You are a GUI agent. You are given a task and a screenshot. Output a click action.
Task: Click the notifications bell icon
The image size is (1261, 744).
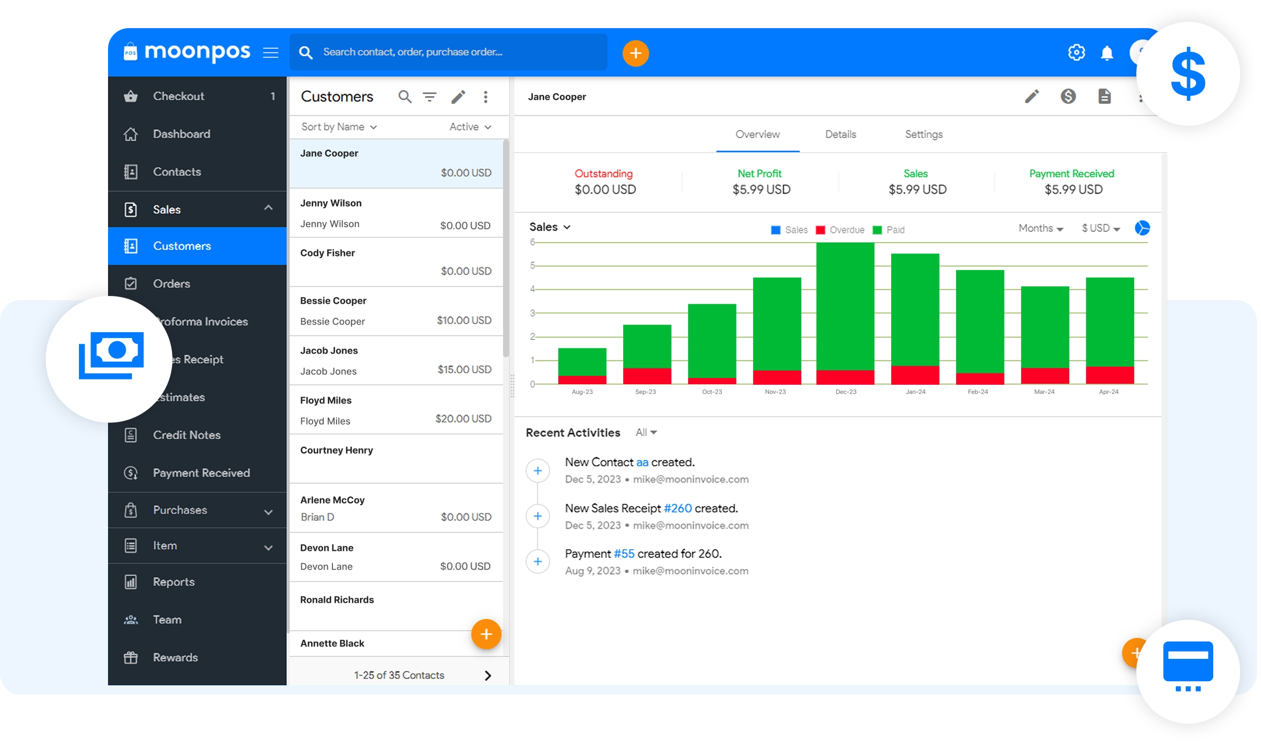pyautogui.click(x=1107, y=52)
